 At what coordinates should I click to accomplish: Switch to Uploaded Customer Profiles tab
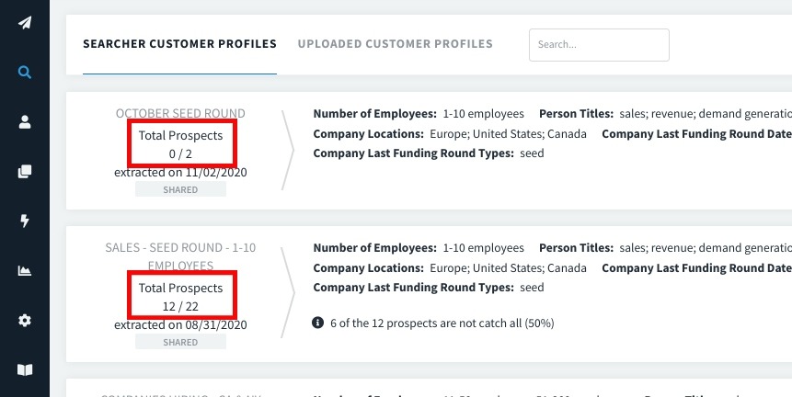click(395, 44)
